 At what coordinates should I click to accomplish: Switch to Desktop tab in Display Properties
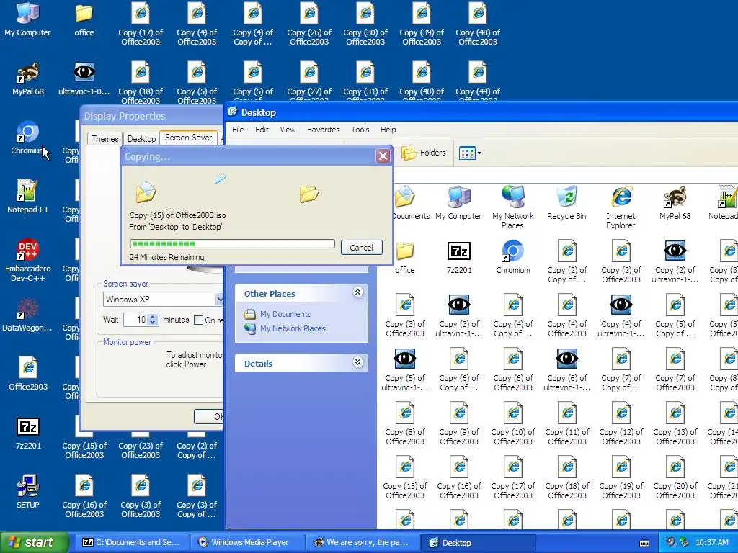click(x=141, y=139)
